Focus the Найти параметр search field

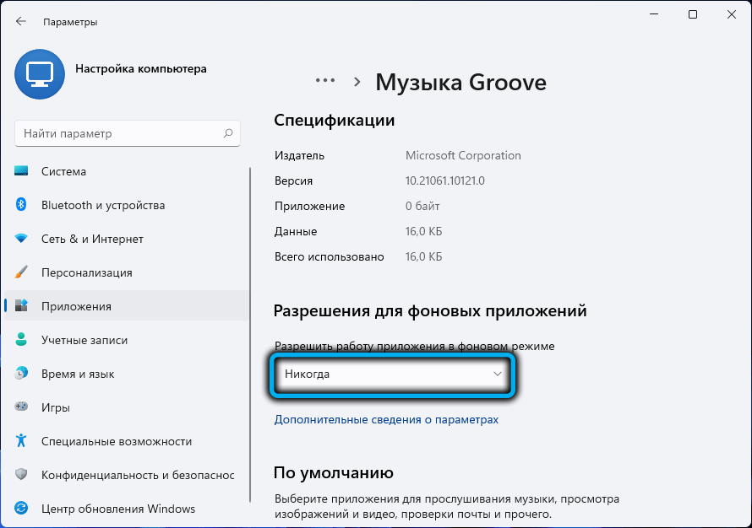pos(128,133)
